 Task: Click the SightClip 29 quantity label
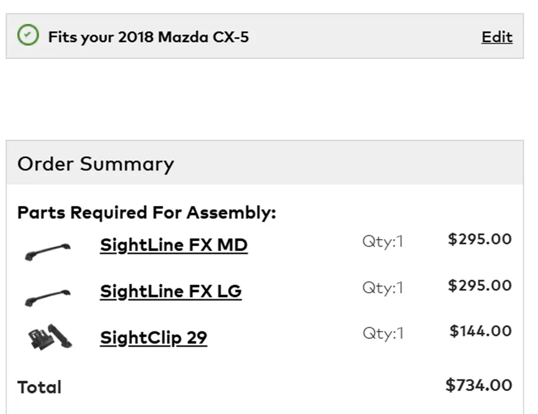[383, 333]
